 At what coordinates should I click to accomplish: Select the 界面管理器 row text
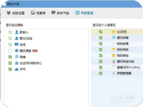point(124,73)
